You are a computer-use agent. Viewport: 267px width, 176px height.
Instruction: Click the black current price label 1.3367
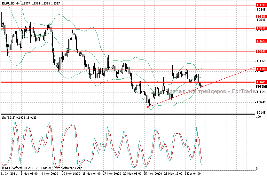pyautogui.click(x=261, y=87)
